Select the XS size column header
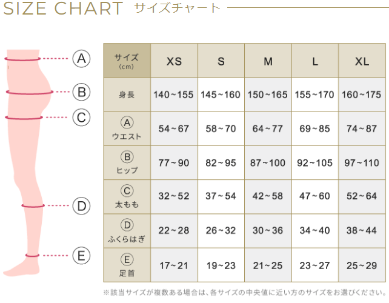The image size is (389, 303). [x=174, y=61]
